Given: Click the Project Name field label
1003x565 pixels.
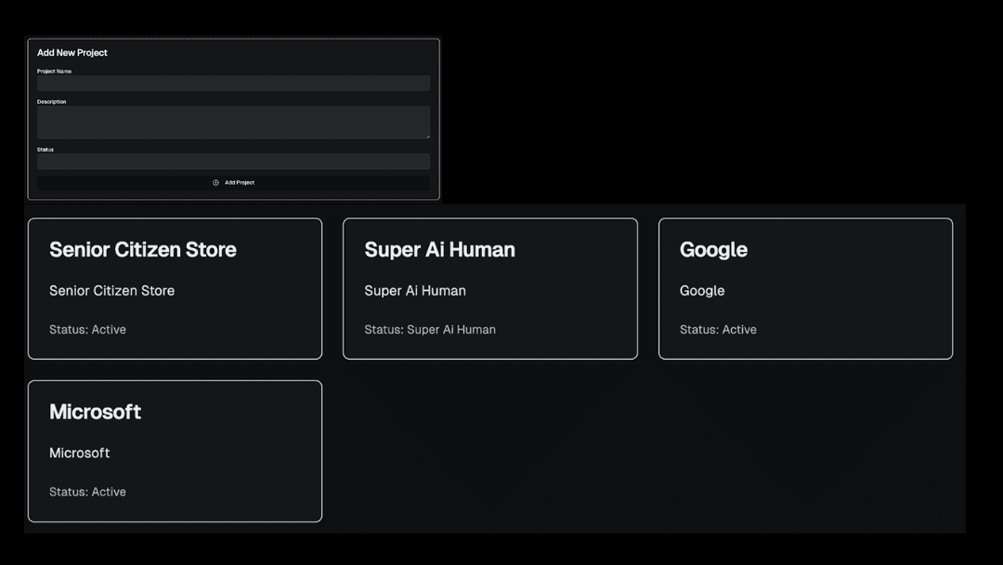Looking at the screenshot, I should (x=54, y=72).
